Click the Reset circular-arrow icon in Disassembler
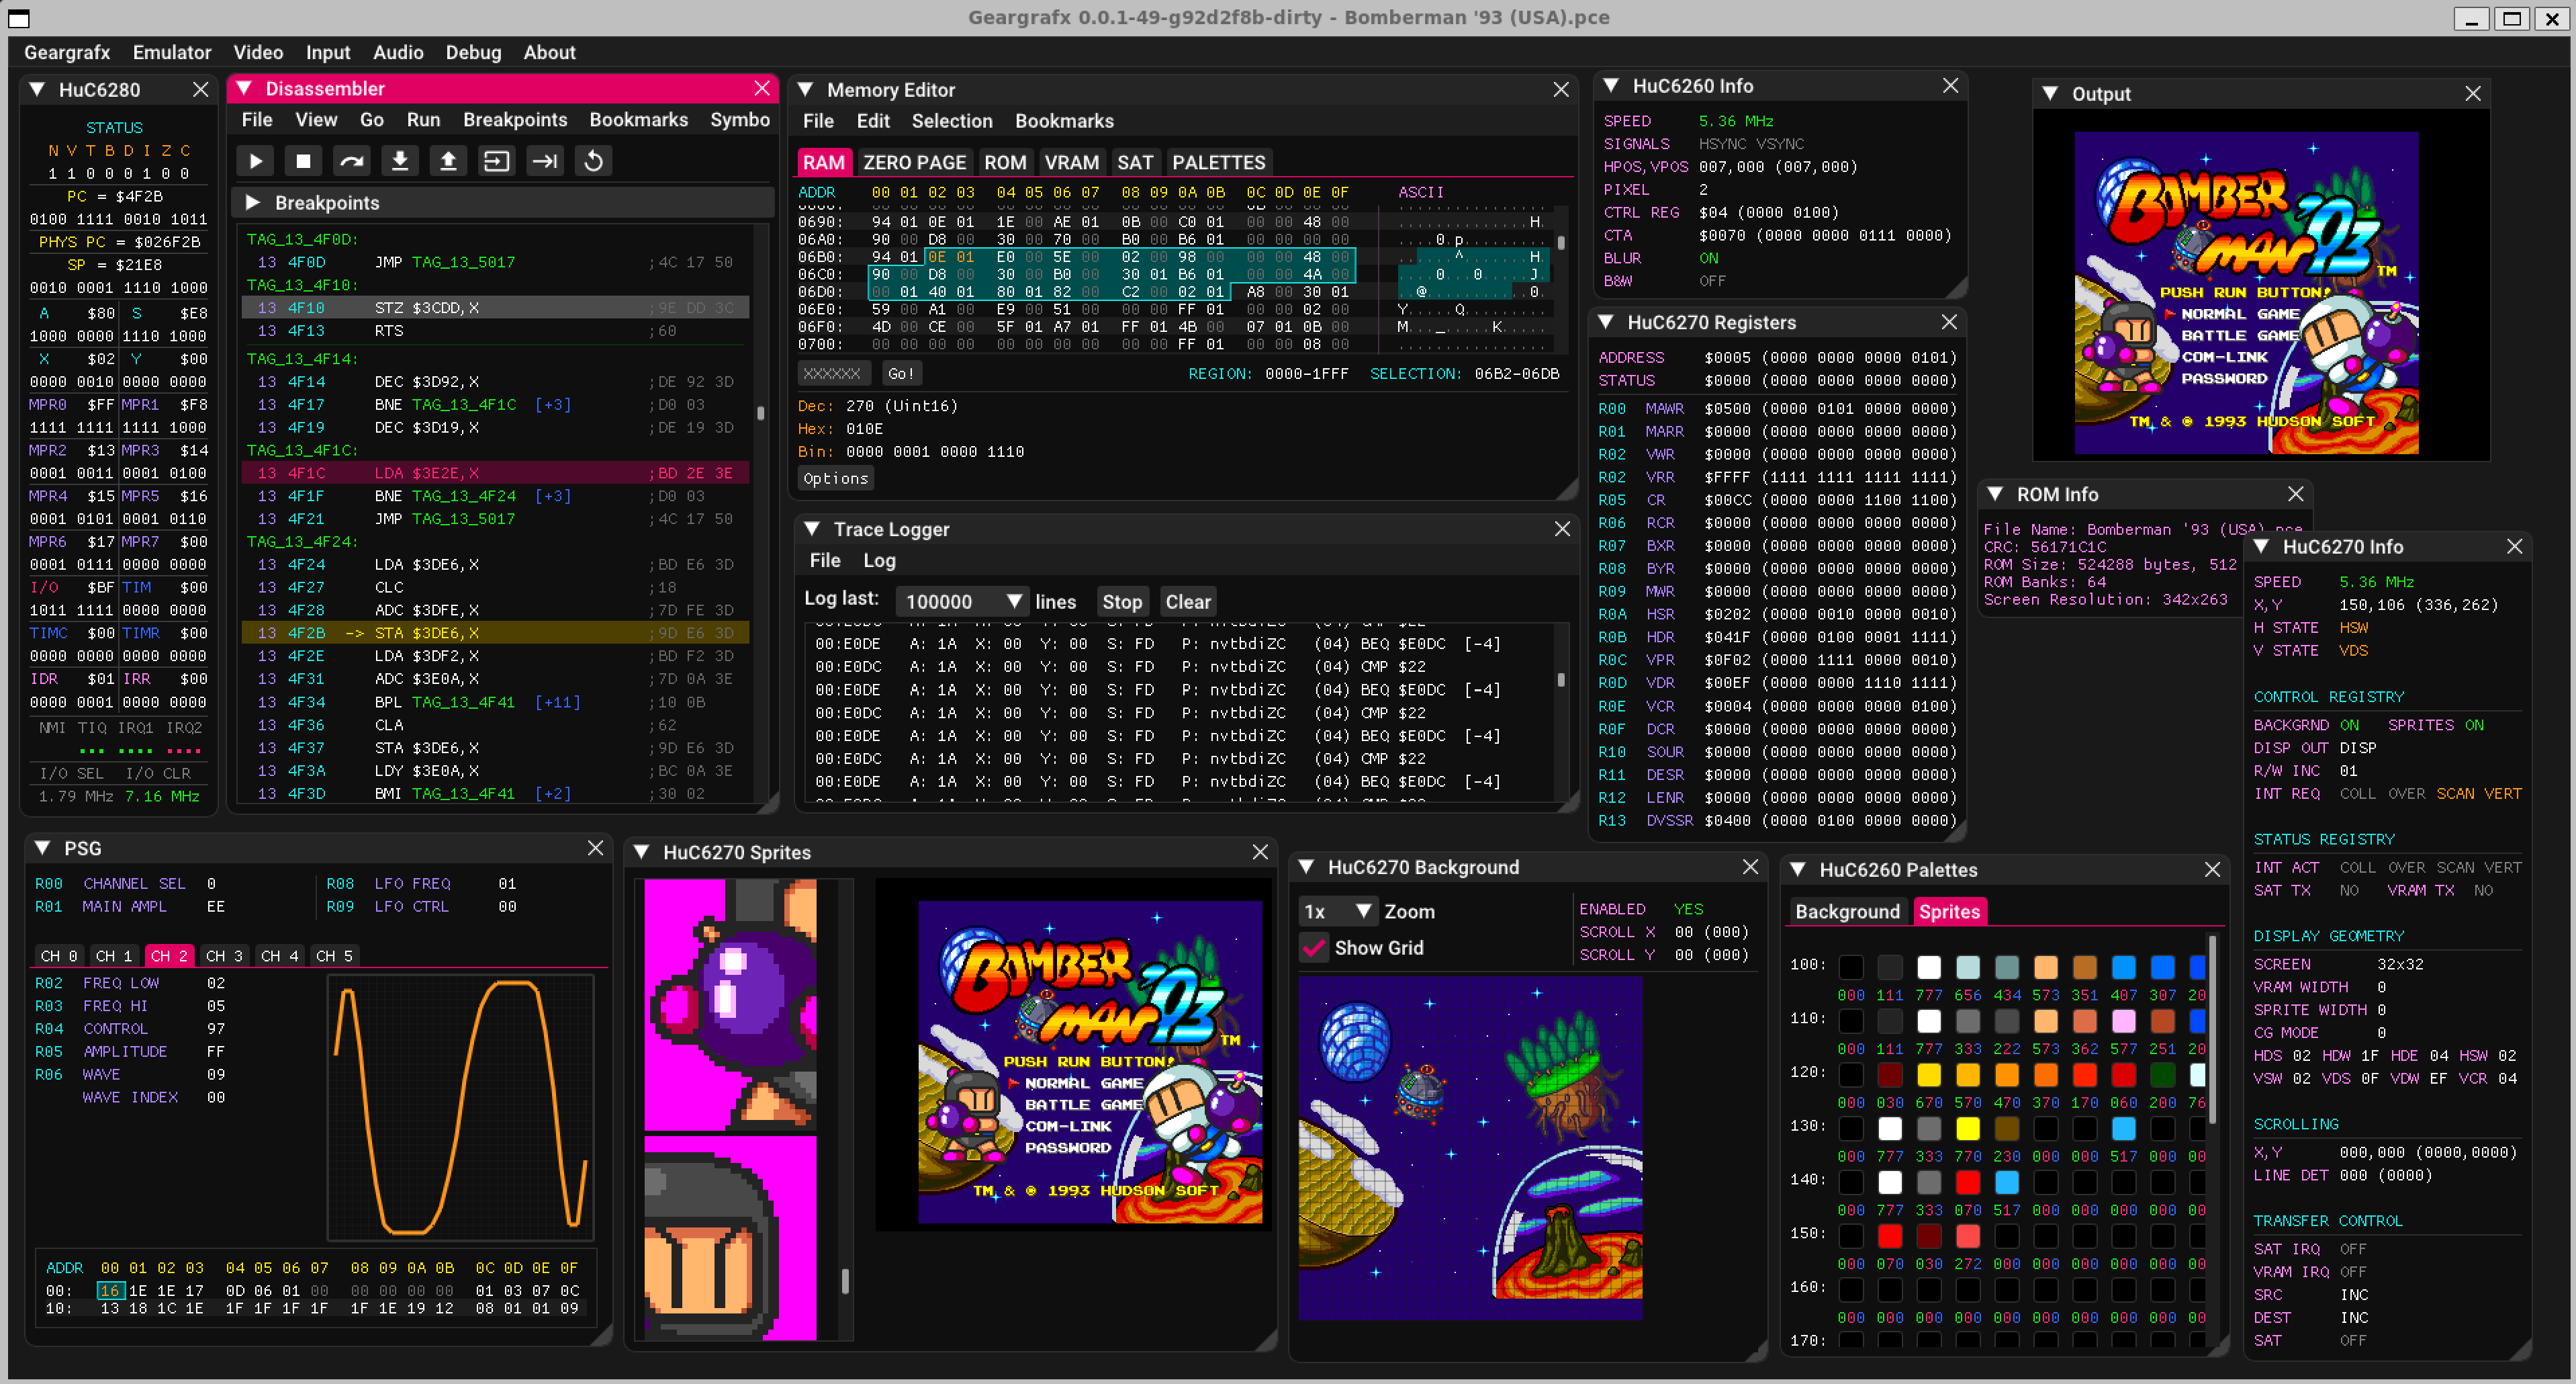 [593, 161]
